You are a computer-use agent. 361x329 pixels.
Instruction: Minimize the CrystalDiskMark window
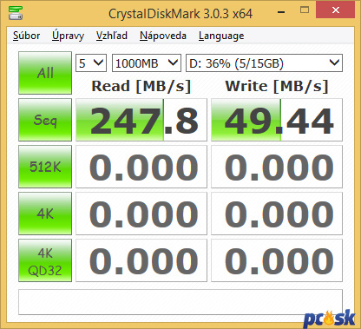pyautogui.click(x=281, y=11)
